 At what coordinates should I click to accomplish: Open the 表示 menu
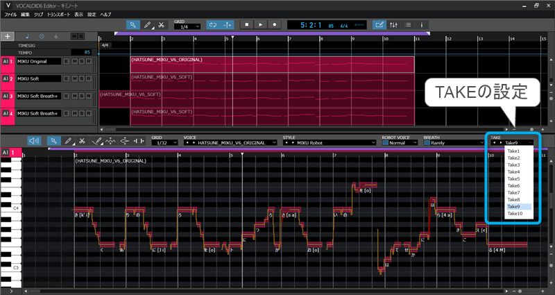click(78, 15)
